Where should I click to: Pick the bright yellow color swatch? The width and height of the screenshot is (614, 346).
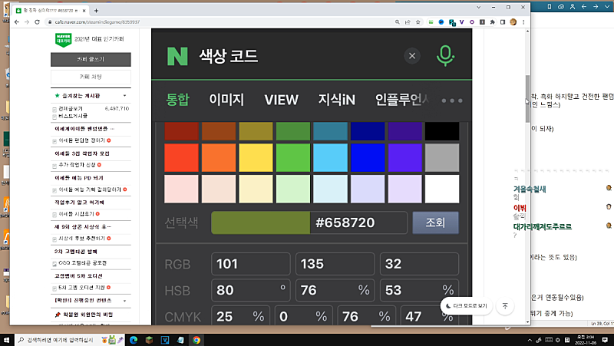click(257, 158)
